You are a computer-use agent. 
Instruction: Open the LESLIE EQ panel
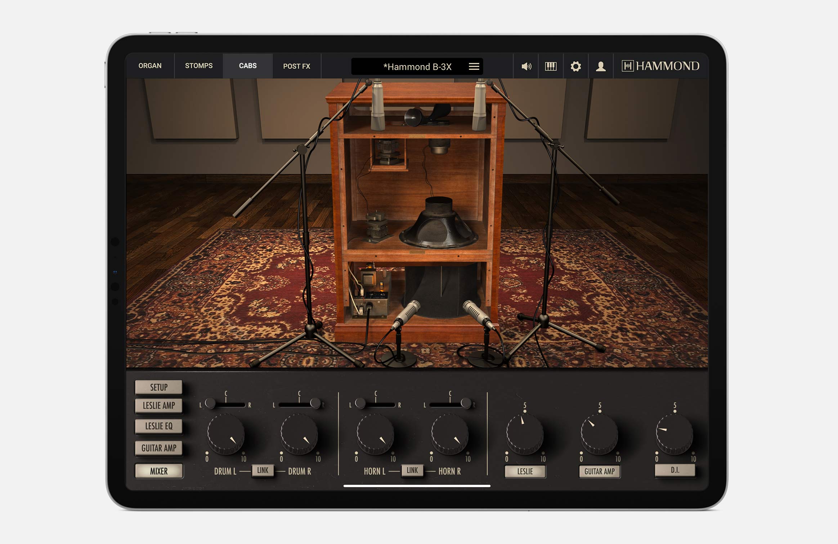tap(158, 426)
